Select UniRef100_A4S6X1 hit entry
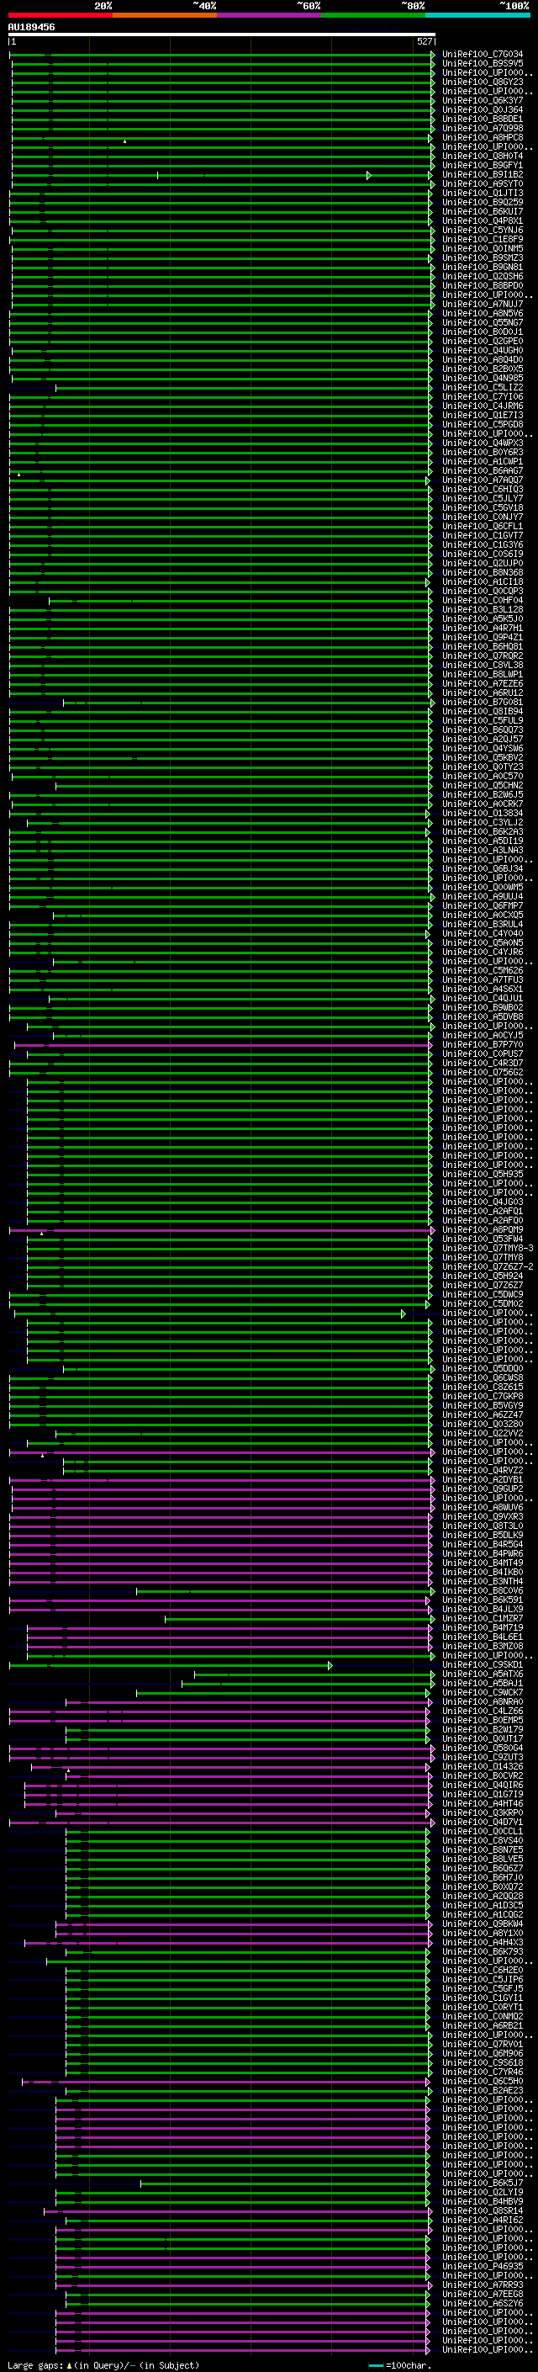 (x=483, y=989)
